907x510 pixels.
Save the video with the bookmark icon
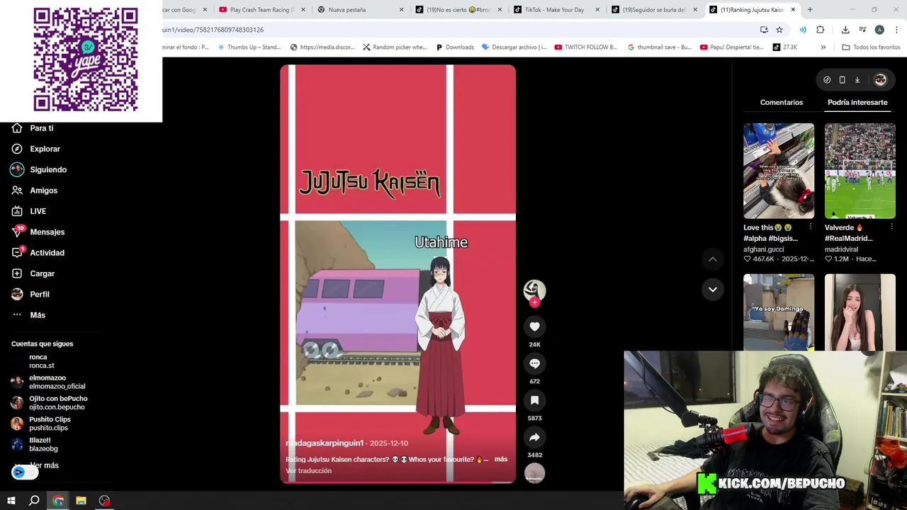click(534, 400)
